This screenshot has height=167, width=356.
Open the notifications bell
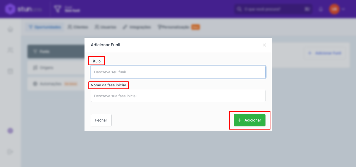(x=321, y=9)
